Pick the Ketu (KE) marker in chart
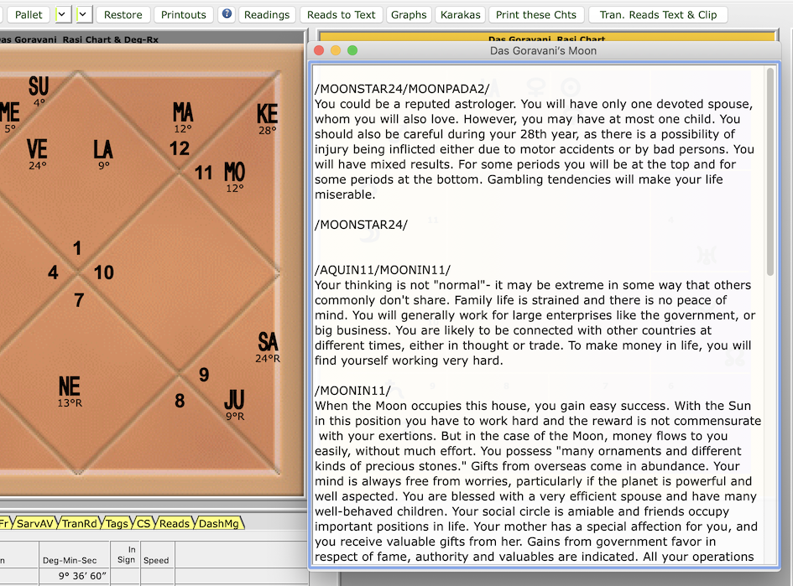Image resolution: width=793 pixels, height=586 pixels. point(267,115)
